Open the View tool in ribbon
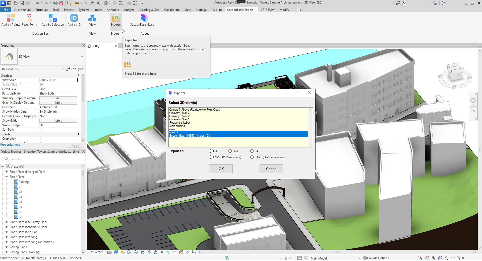482x261 pixels. pyautogui.click(x=92, y=18)
